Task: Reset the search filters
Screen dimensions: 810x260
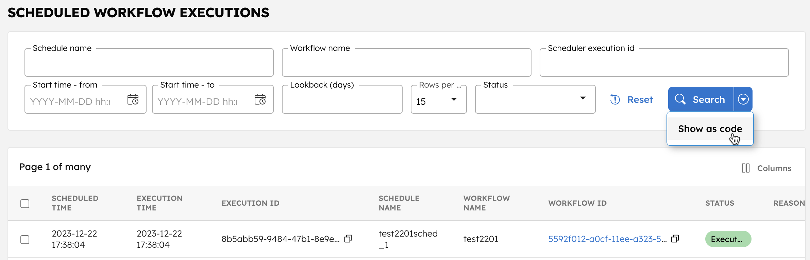Action: (631, 99)
